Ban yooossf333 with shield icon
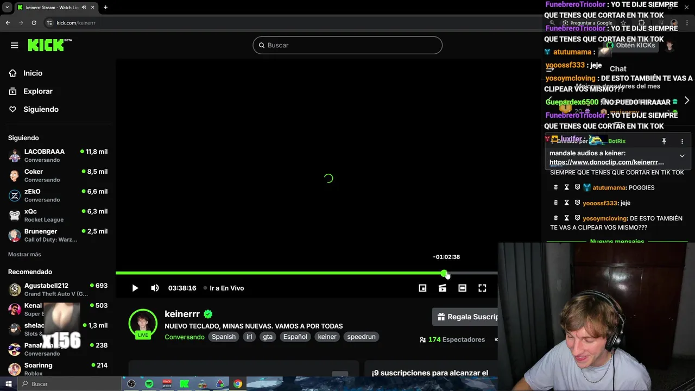The height and width of the screenshot is (391, 695). click(x=577, y=203)
